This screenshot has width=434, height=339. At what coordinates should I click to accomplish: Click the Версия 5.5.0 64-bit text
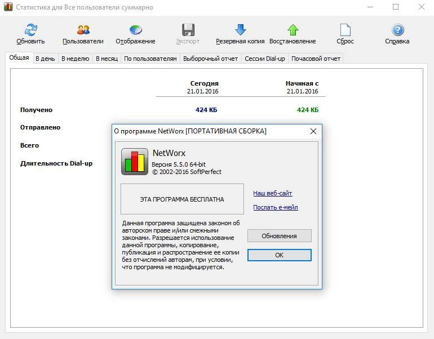tap(179, 164)
